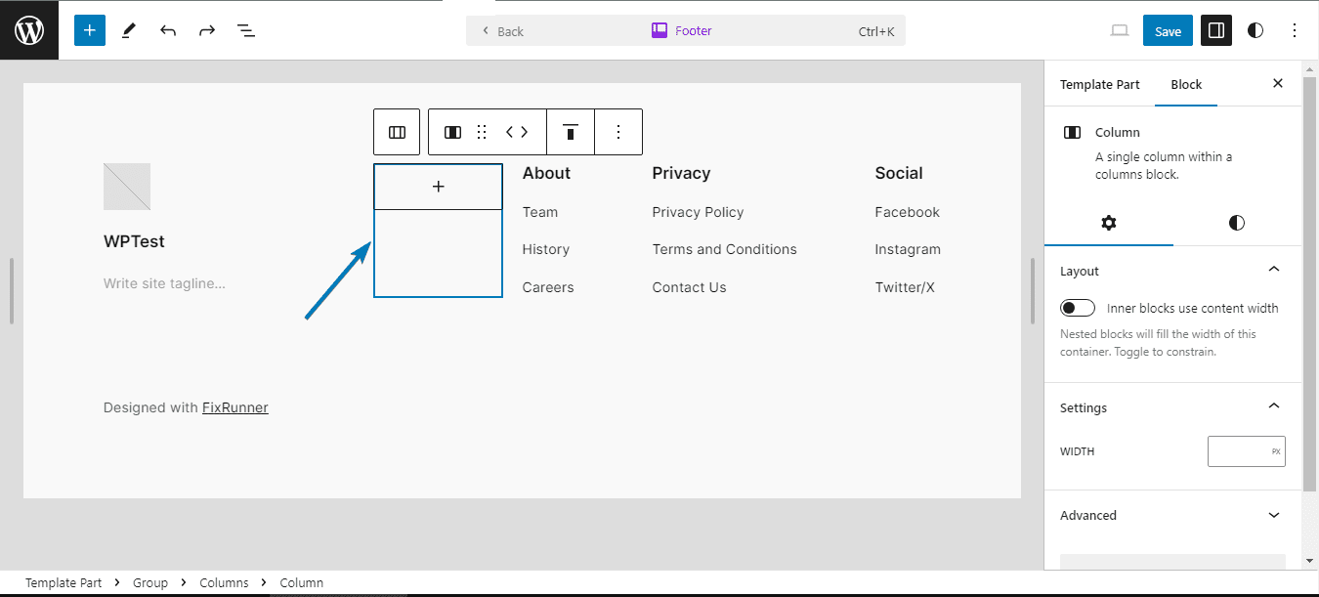The width and height of the screenshot is (1319, 597).
Task: Click the WordPress logo icon
Action: pyautogui.click(x=29, y=30)
